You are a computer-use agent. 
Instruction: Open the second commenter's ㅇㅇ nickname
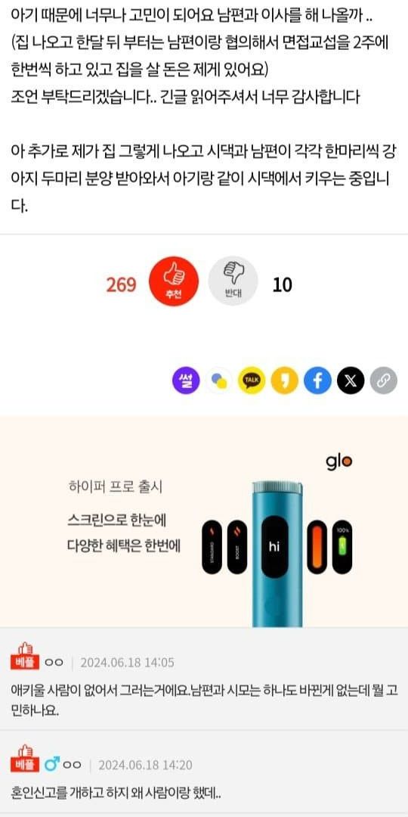72,765
